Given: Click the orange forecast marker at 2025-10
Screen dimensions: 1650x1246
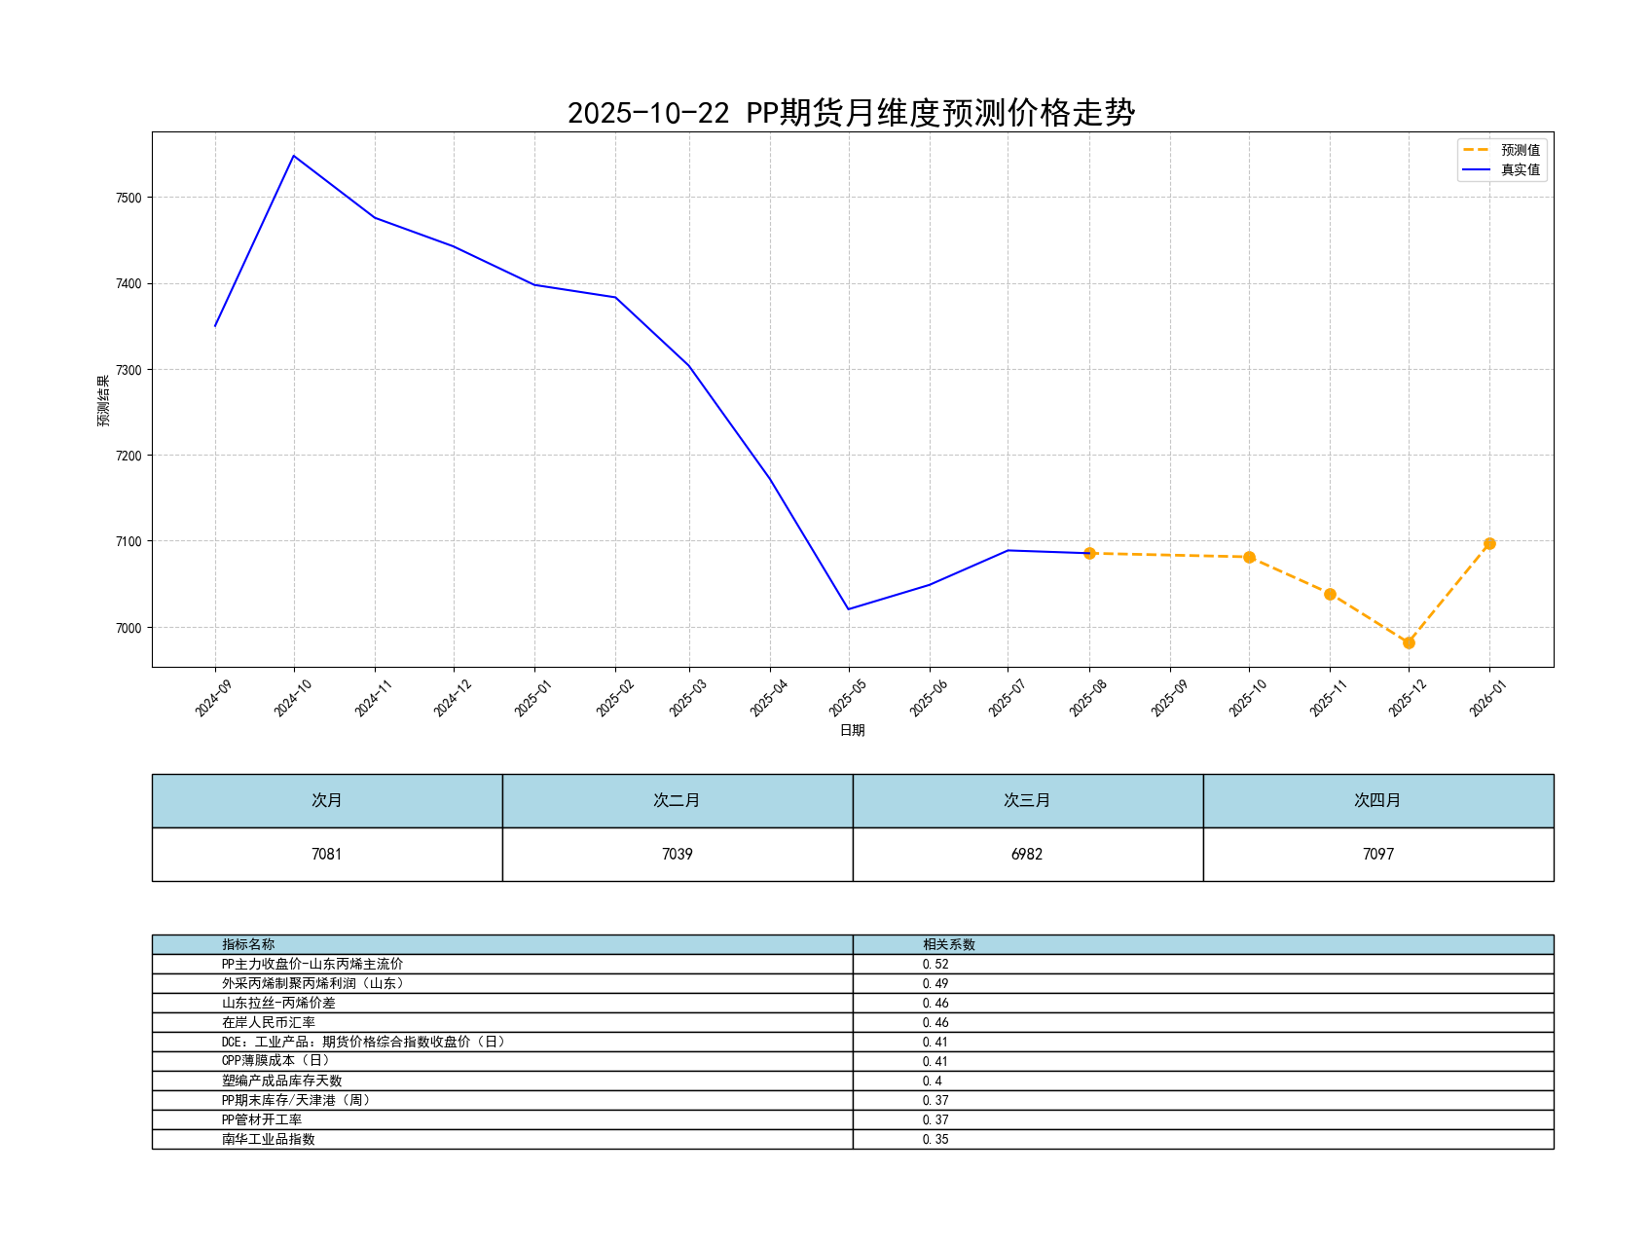Looking at the screenshot, I should point(1249,557).
